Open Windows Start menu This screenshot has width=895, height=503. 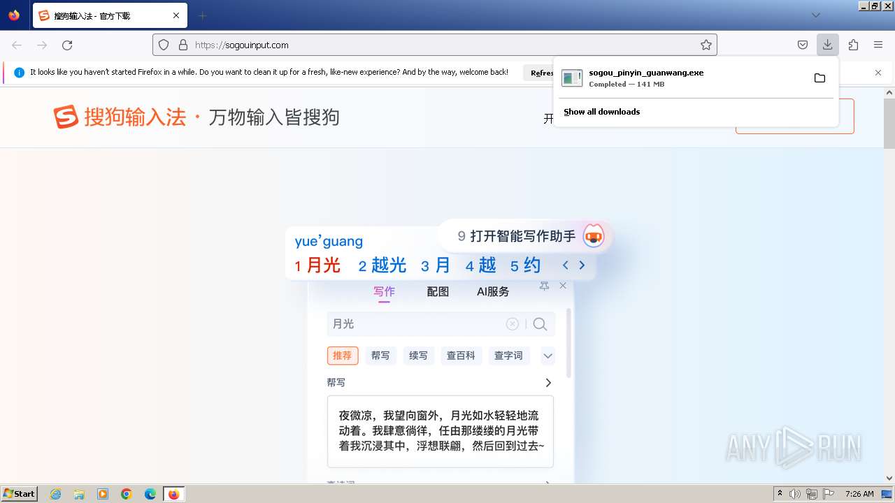point(19,493)
